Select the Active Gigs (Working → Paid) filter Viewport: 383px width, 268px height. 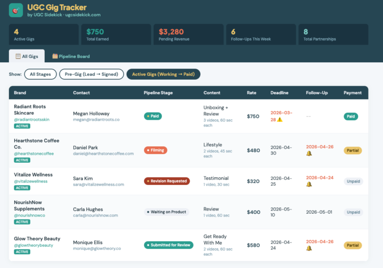[163, 74]
